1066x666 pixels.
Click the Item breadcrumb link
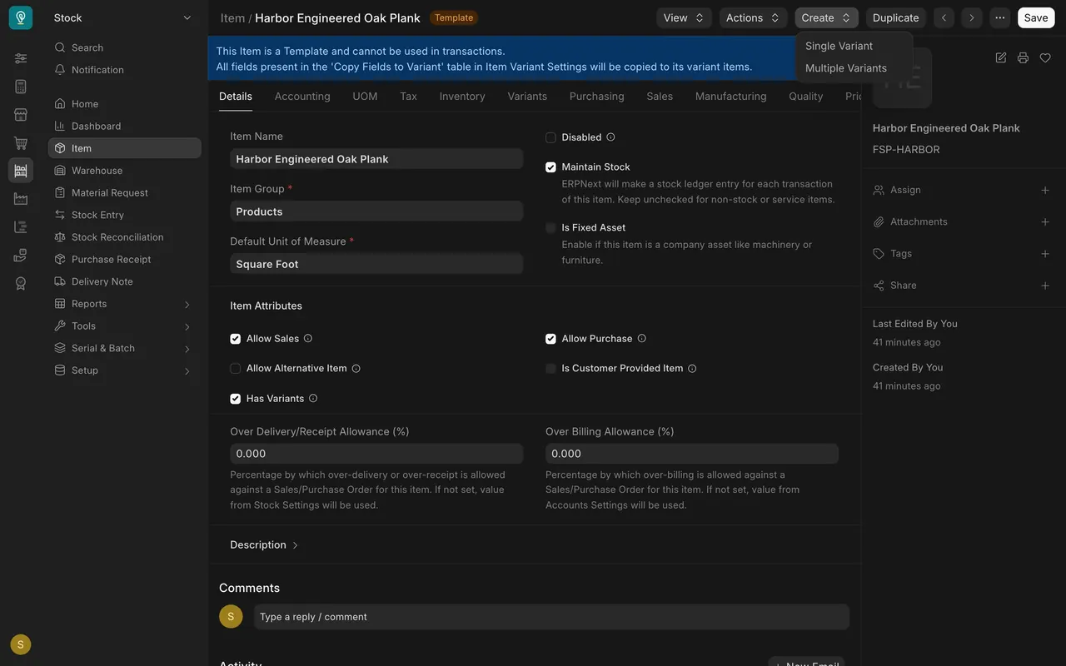click(x=232, y=17)
